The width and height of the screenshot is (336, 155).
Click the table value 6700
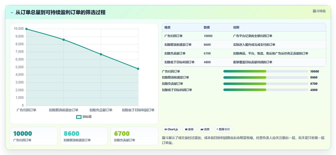pos(207,53)
